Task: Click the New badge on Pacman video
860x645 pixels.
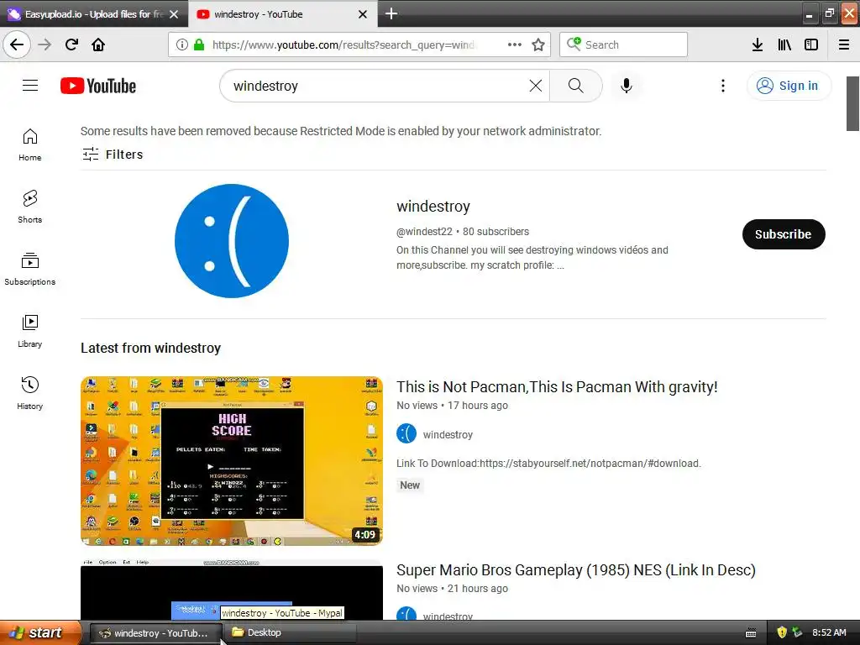Action: coord(410,485)
